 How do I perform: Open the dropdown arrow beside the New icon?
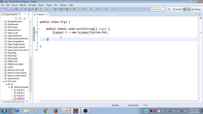coord(6,9)
